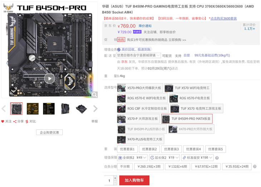Click the 对比 compare icon
This screenshot has height=187, width=261.
click(x=27, y=122)
